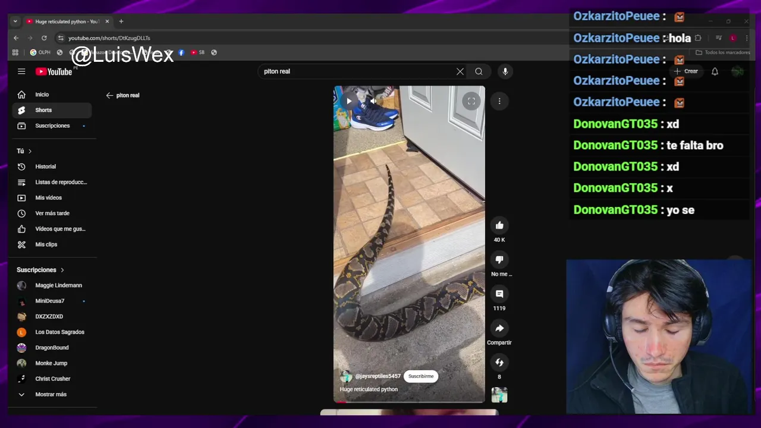Open the Short's three-dot options menu
This screenshot has width=761, height=428.
499,101
